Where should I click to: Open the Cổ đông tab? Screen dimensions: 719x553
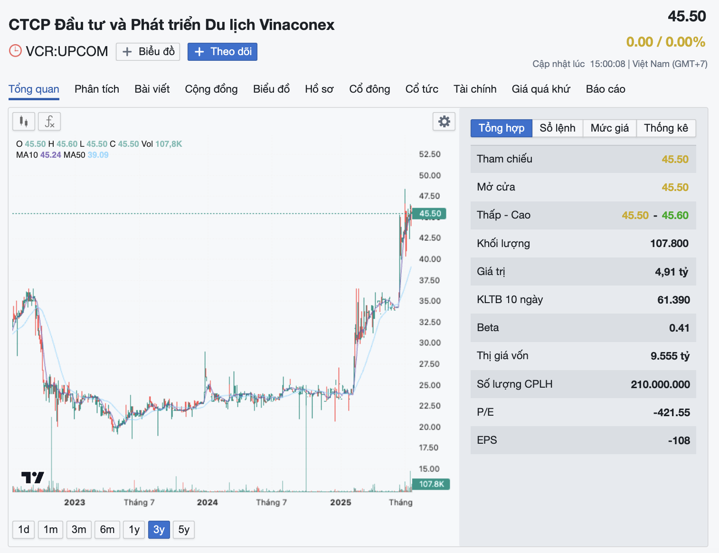click(x=369, y=89)
